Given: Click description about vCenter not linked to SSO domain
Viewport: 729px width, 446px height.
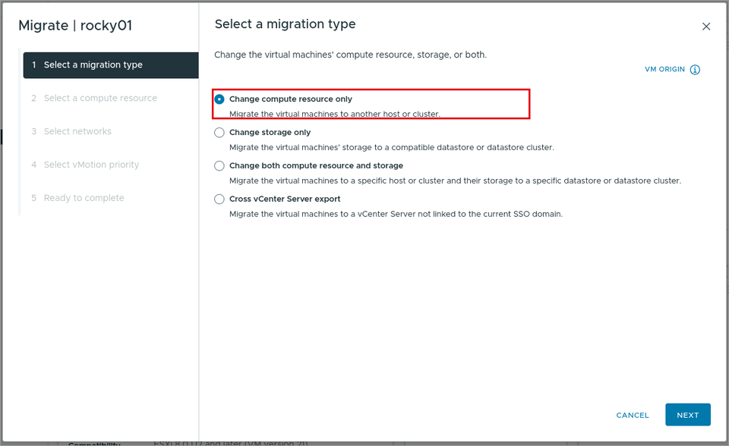Looking at the screenshot, I should [x=396, y=214].
